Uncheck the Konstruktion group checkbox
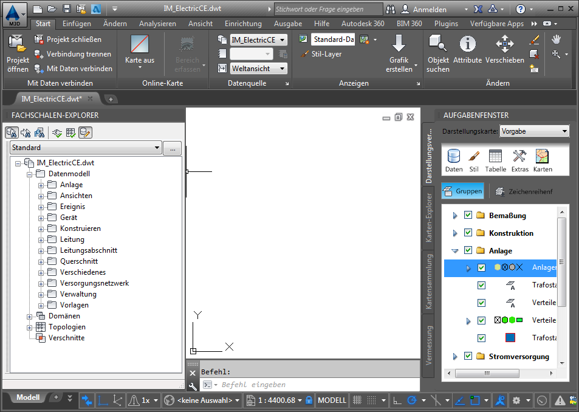 pyautogui.click(x=468, y=233)
